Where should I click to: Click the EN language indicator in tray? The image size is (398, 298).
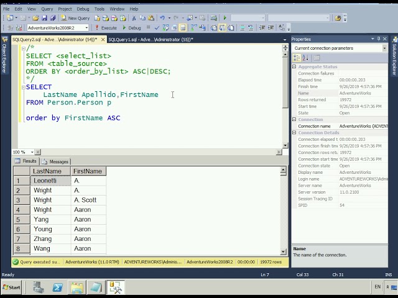click(x=377, y=287)
